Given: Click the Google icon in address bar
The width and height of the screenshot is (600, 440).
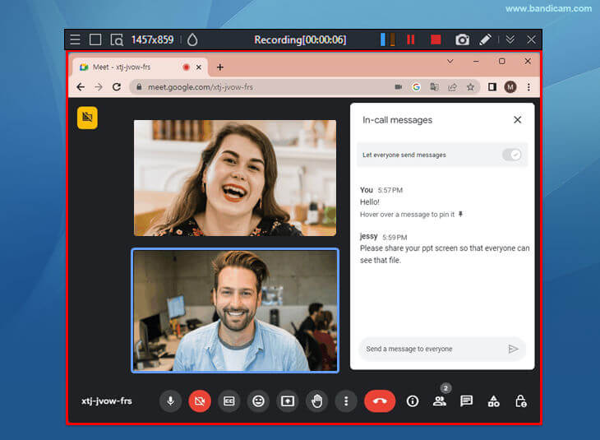Looking at the screenshot, I should coord(417,87).
